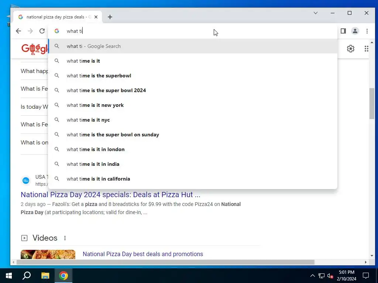Open Windows taskbar search
Screen dimensions: 378x283
(27, 276)
